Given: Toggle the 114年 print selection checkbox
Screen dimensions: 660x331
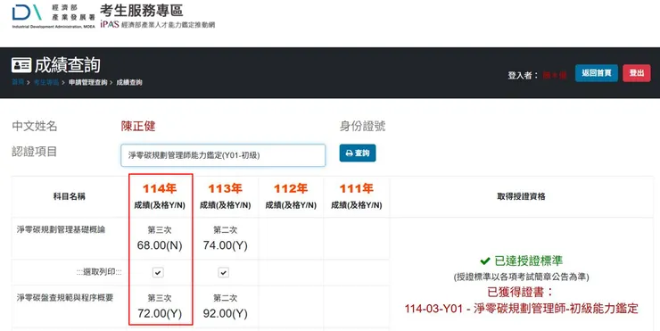Looking at the screenshot, I should (158, 272).
